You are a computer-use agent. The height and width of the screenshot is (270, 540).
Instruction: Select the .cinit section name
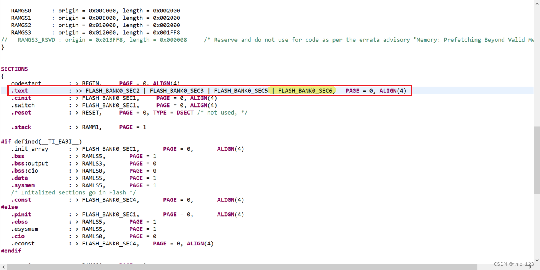[21, 98]
